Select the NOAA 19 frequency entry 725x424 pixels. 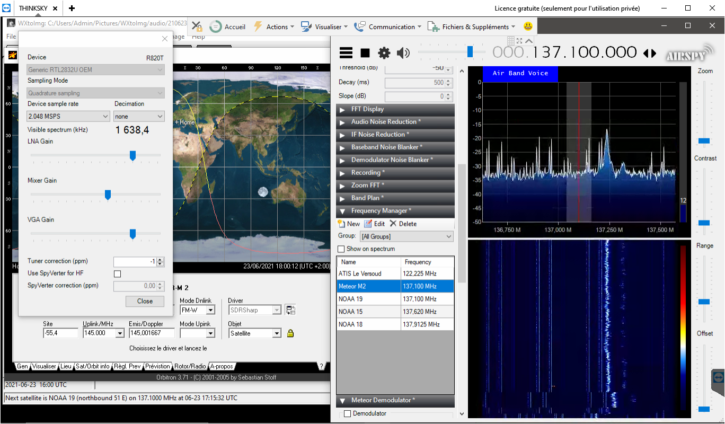pos(395,299)
